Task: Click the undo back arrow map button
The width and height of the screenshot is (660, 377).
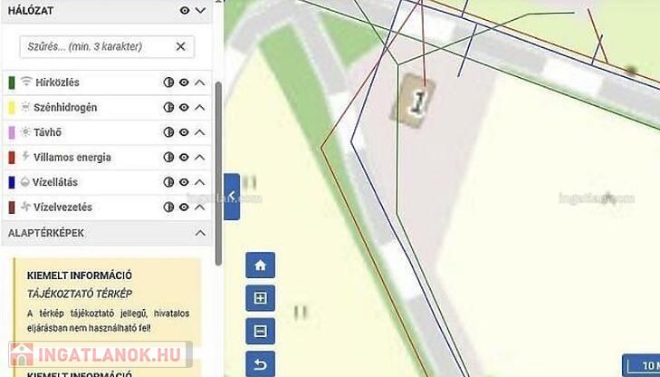Action: (260, 364)
